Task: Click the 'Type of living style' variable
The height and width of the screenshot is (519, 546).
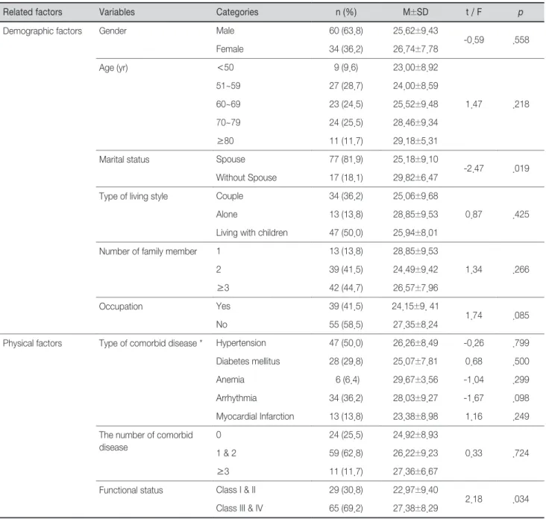Action: point(134,196)
